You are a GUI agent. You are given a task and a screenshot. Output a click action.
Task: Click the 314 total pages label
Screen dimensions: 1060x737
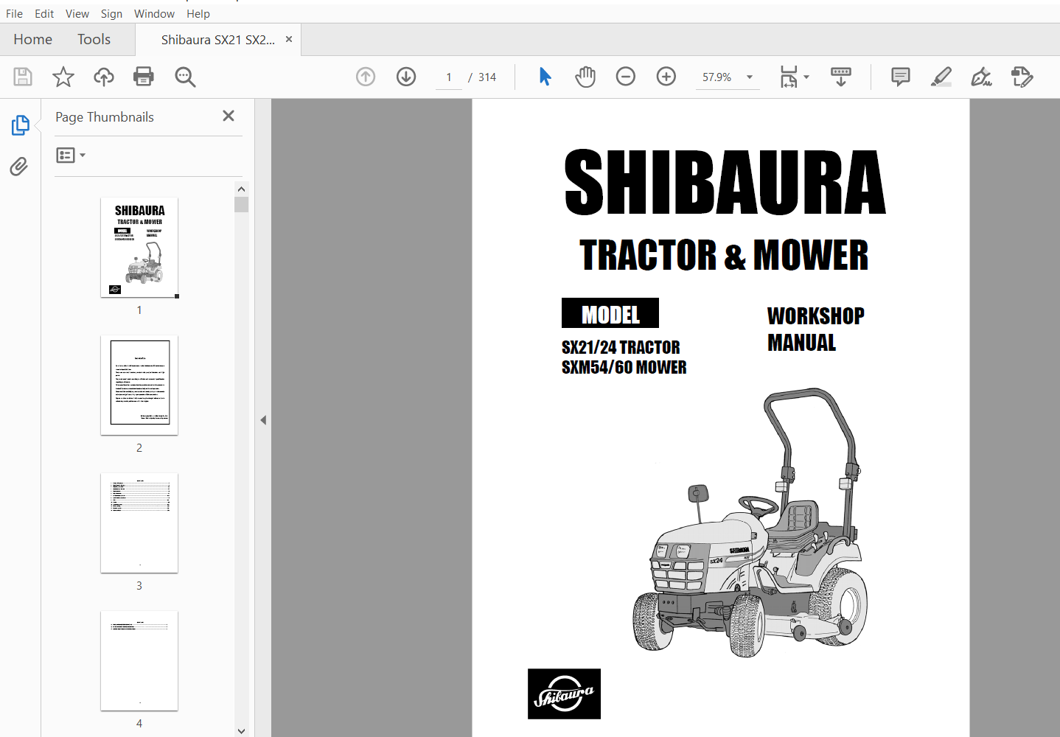[x=487, y=77]
